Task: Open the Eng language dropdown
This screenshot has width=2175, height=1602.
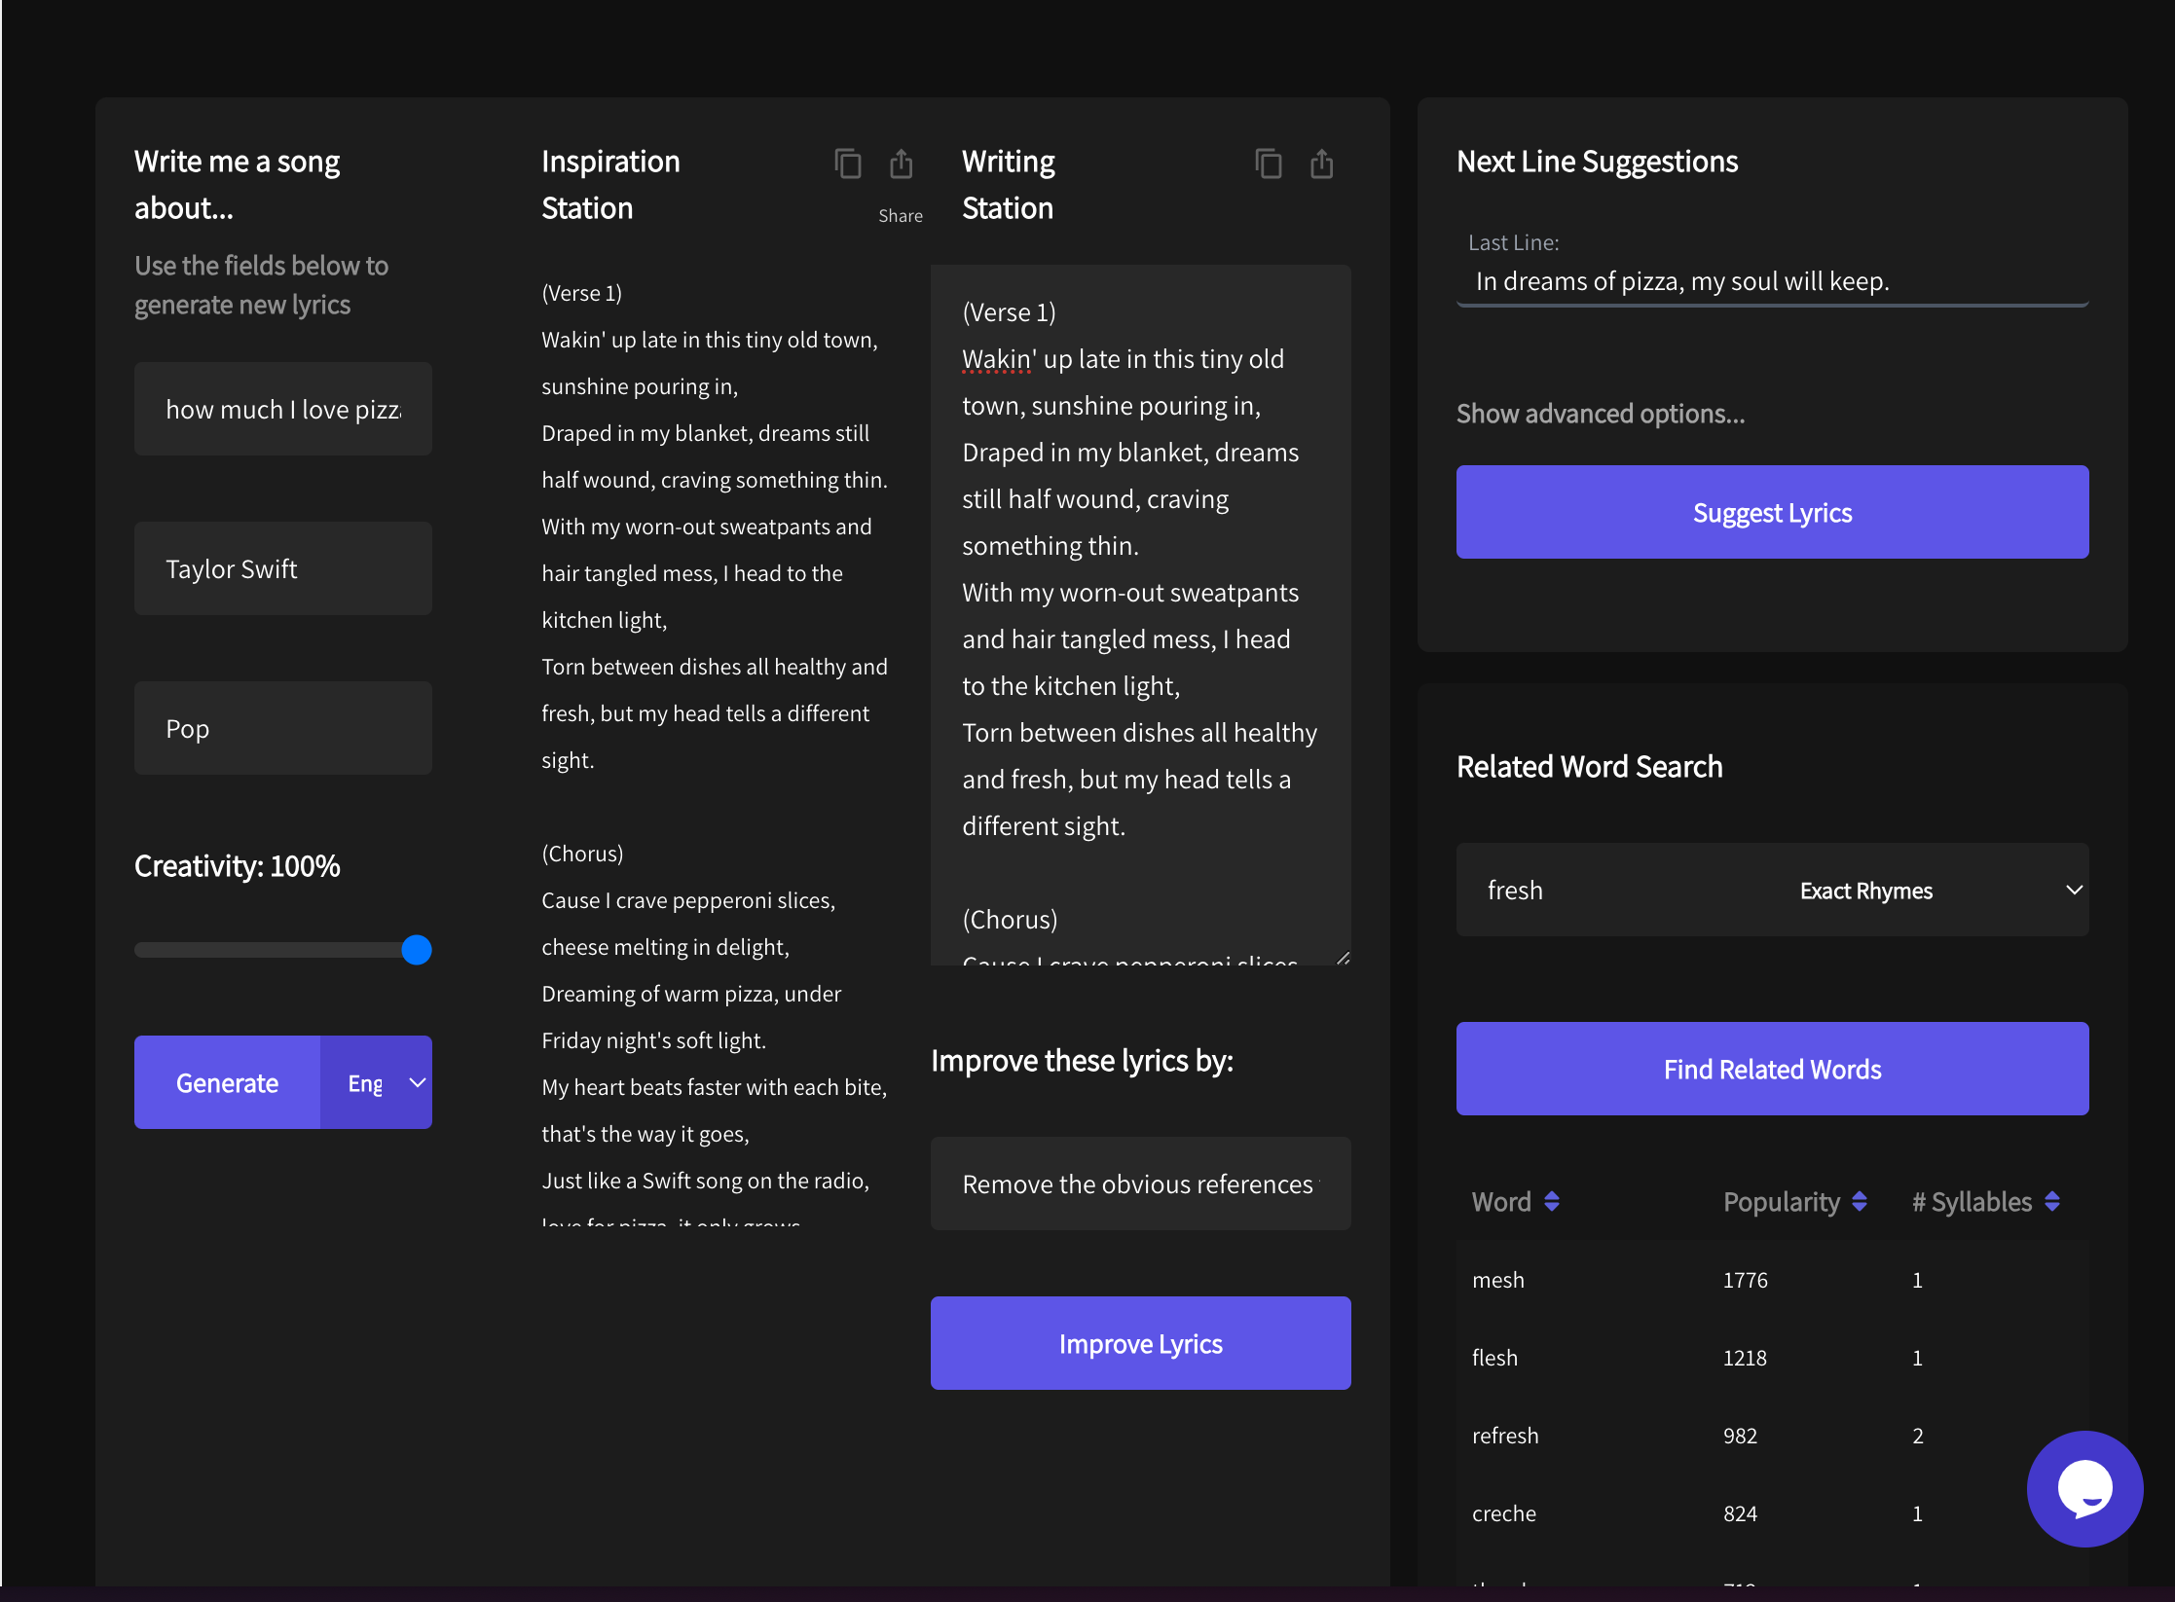Action: click(377, 1083)
